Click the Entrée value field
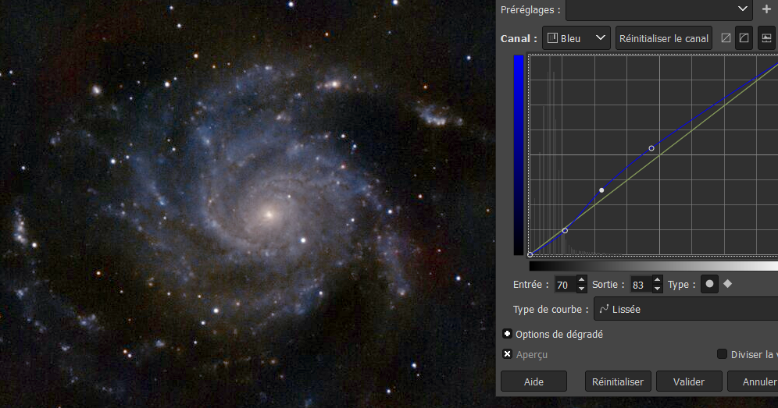The image size is (778, 408). coord(565,285)
